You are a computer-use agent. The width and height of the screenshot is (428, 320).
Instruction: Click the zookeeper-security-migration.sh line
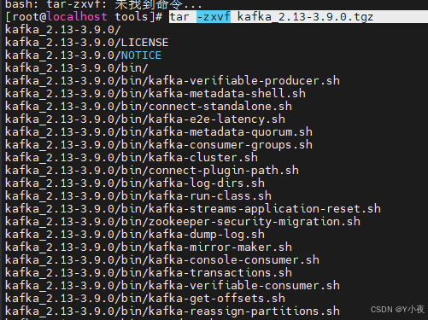click(183, 222)
